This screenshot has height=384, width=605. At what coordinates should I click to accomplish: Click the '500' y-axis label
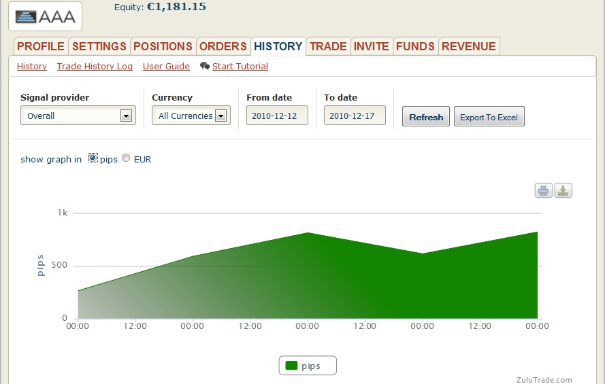pos(59,265)
